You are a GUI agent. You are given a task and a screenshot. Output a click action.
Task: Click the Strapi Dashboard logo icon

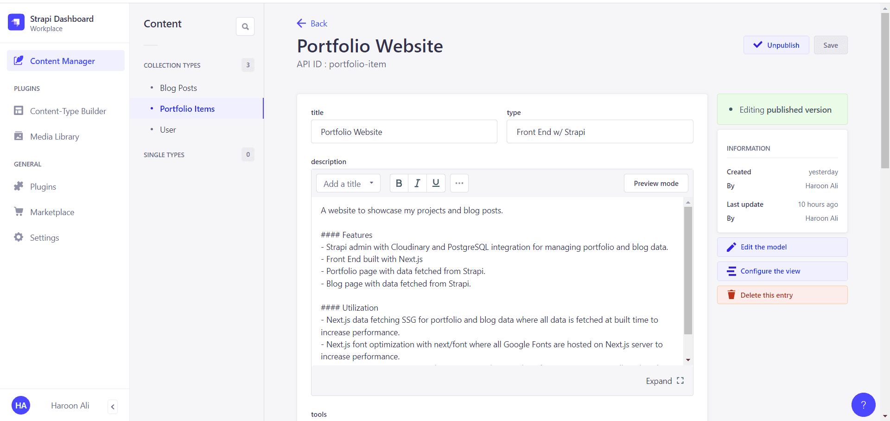click(16, 22)
